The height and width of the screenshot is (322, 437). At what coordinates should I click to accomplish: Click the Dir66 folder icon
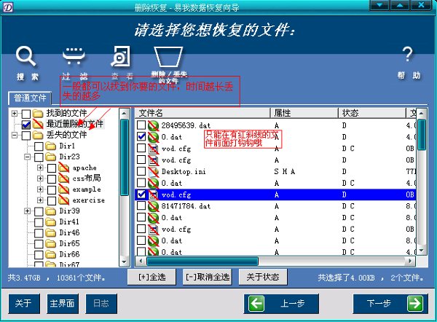[x=51, y=254]
